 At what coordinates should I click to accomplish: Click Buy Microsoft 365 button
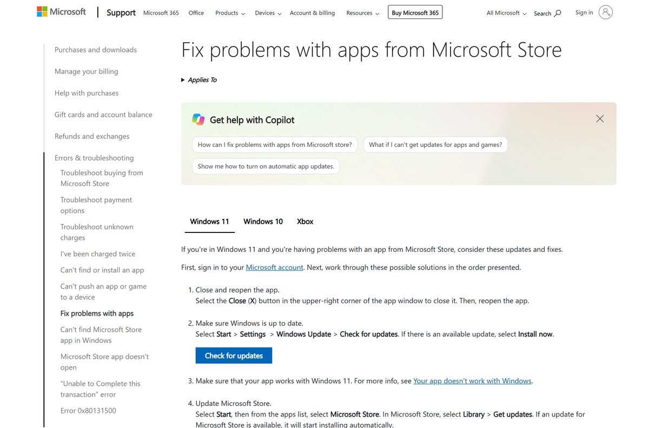(x=415, y=12)
